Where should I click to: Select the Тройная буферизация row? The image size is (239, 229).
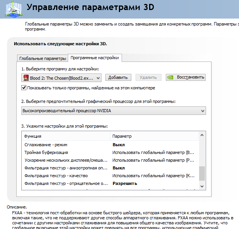pos(110,152)
